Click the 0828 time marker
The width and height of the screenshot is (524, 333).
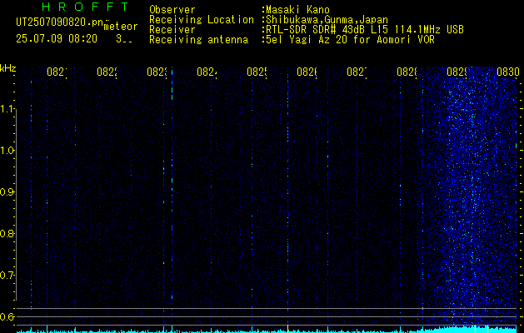pyautogui.click(x=407, y=72)
